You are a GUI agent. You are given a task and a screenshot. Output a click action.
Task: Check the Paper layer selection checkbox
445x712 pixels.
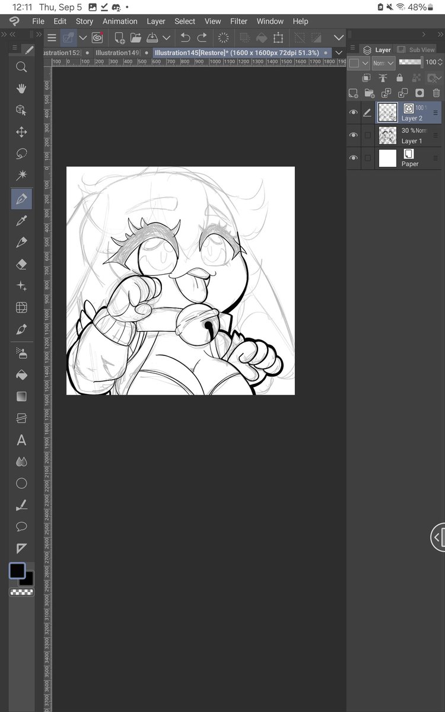[368, 158]
